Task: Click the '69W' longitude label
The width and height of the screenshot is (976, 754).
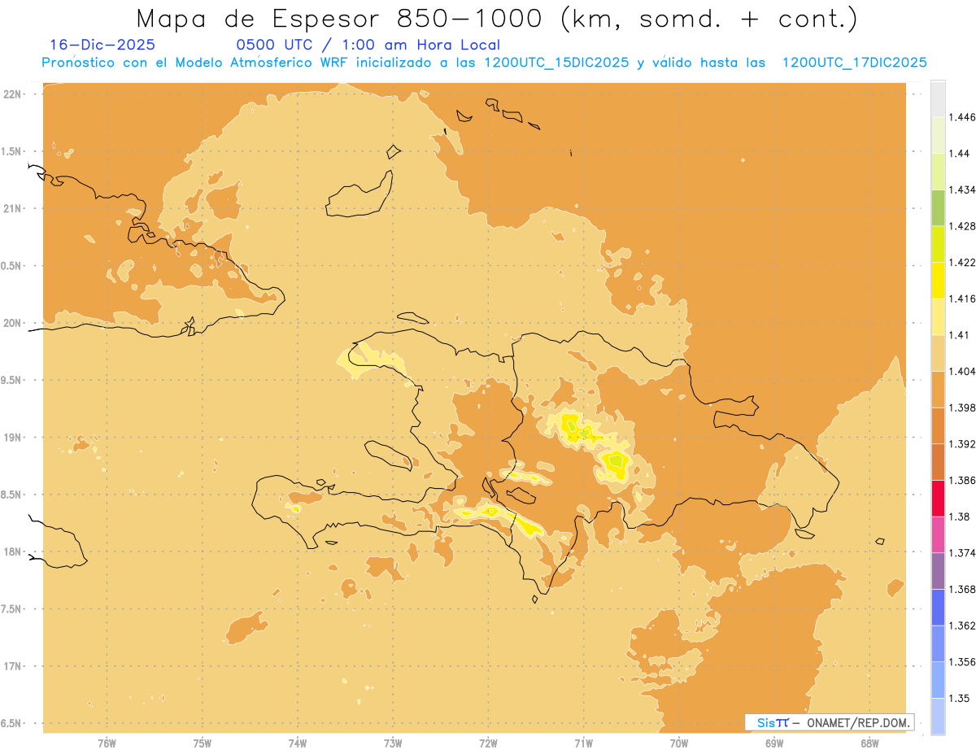Action: (774, 743)
